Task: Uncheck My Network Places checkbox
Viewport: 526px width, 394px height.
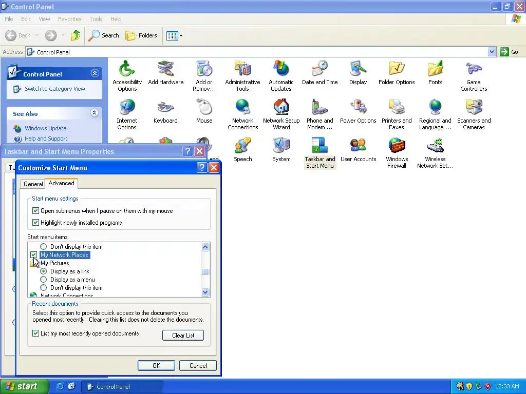Action: pyautogui.click(x=33, y=255)
